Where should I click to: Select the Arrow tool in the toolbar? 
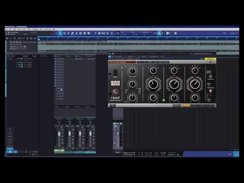click(x=60, y=33)
